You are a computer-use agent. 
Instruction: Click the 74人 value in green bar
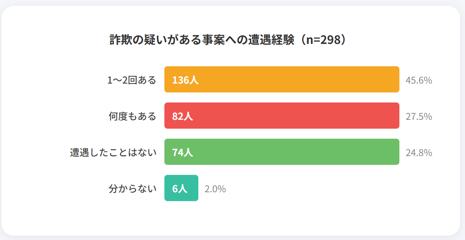(183, 152)
